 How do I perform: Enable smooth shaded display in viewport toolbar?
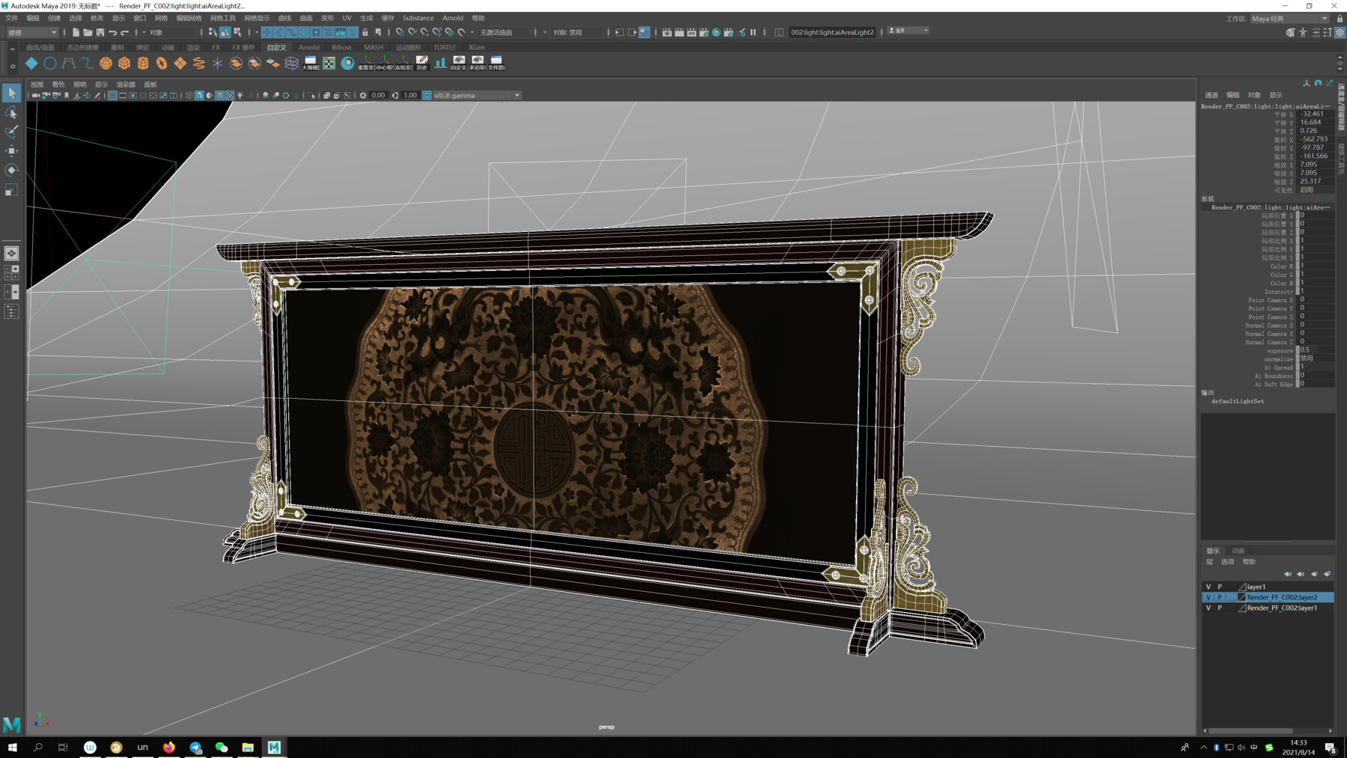tap(199, 95)
